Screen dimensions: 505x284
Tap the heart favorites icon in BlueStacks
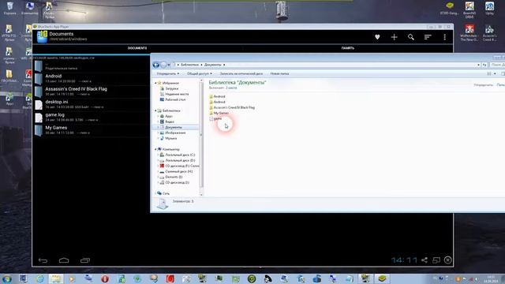tap(377, 37)
